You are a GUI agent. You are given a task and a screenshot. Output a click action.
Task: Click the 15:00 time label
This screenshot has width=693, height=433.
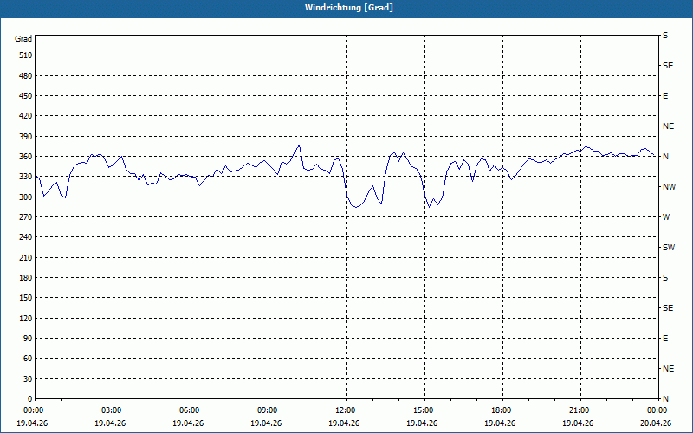(x=422, y=410)
